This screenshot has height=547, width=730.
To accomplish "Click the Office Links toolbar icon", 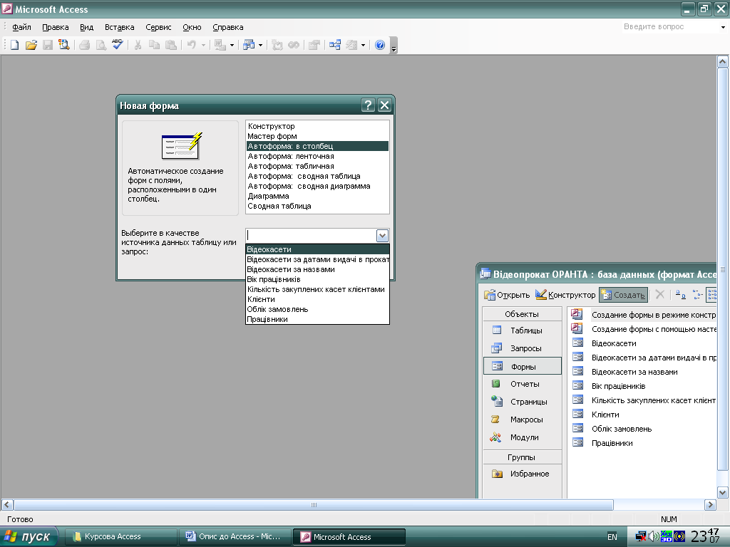I will (220, 45).
